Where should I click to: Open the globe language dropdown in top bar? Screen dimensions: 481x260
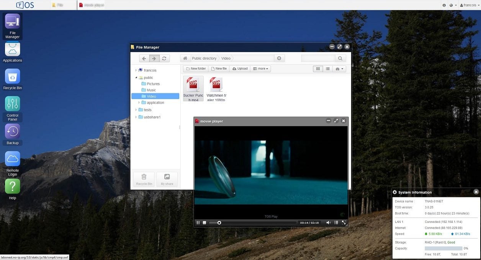[x=453, y=5]
